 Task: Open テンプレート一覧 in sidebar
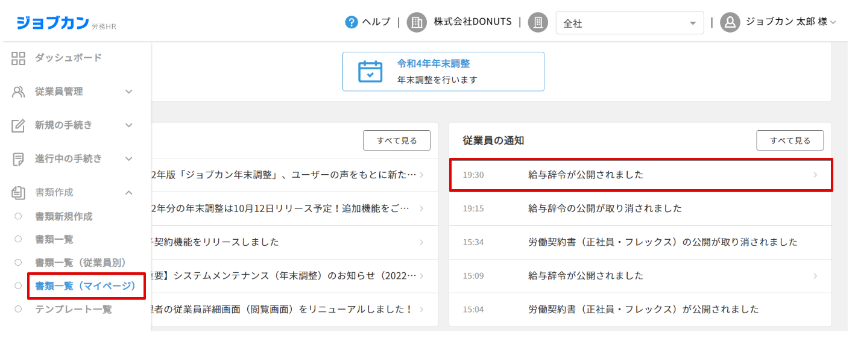click(x=74, y=310)
